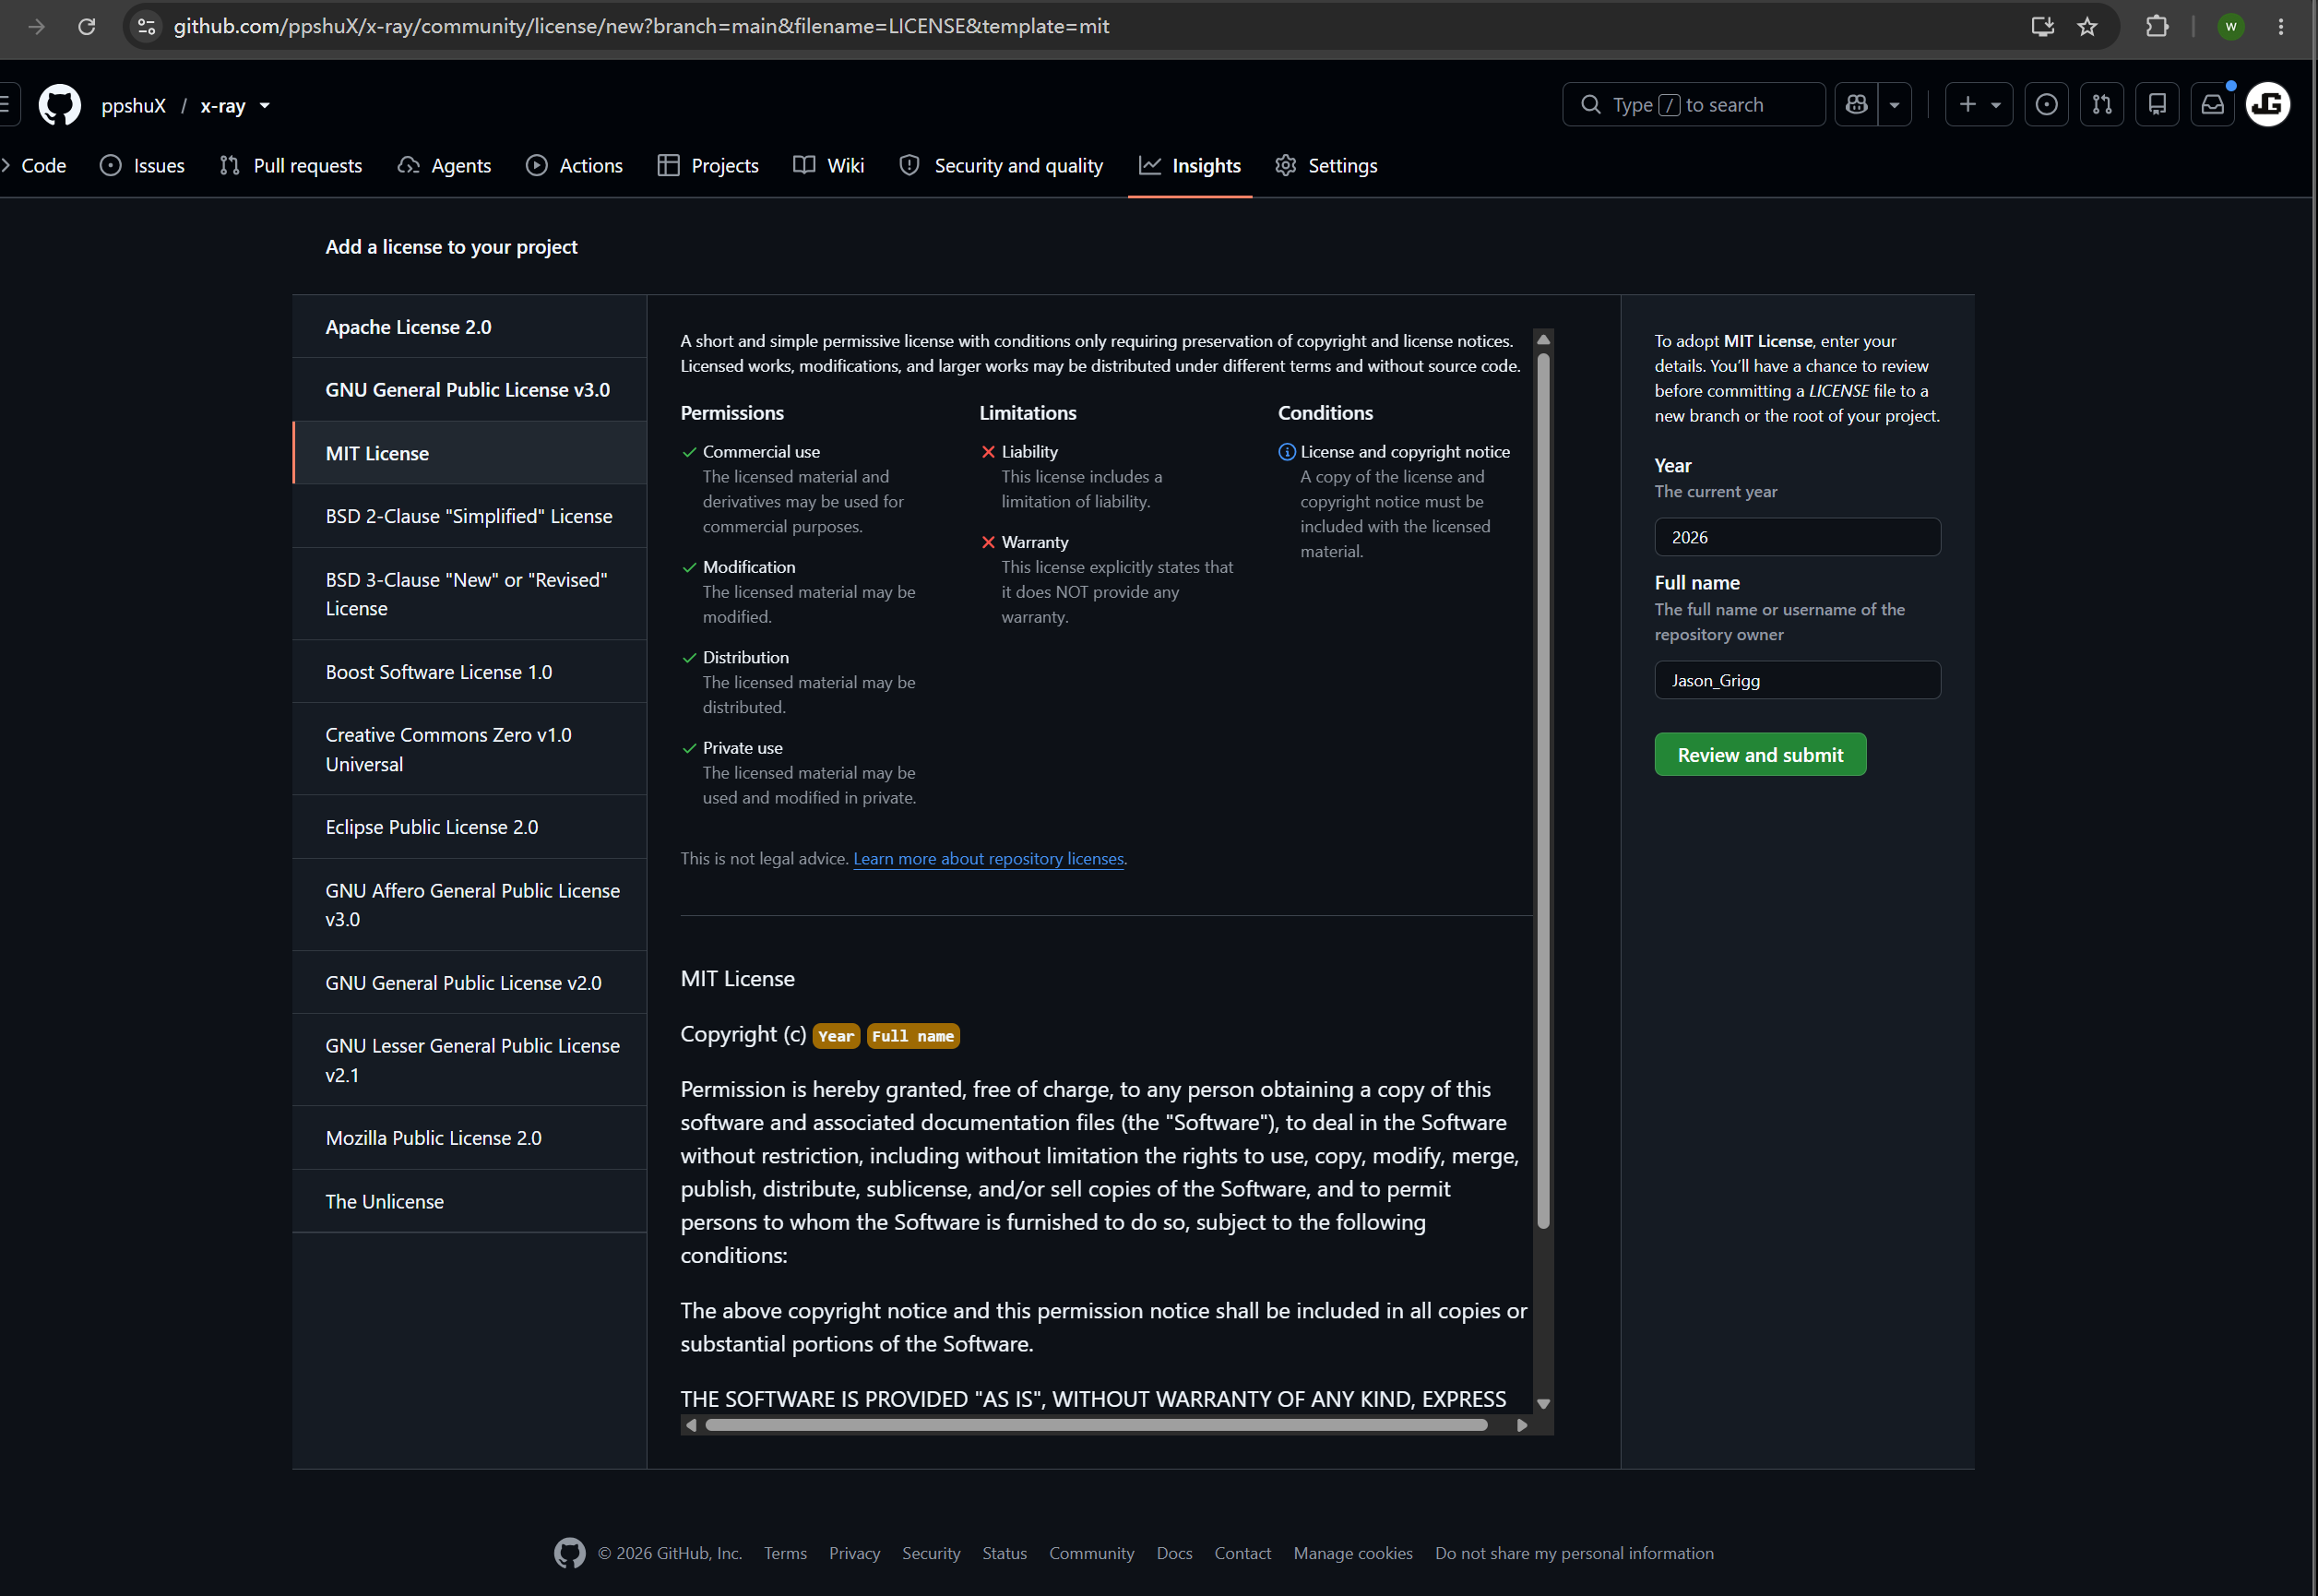
Task: Click horizontal scrollbar of license preview
Action: coord(1096,1425)
